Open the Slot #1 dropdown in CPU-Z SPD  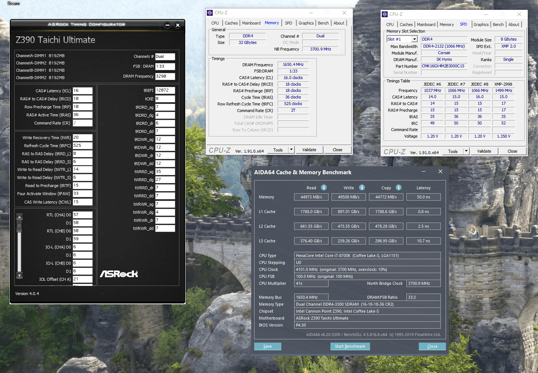point(414,39)
